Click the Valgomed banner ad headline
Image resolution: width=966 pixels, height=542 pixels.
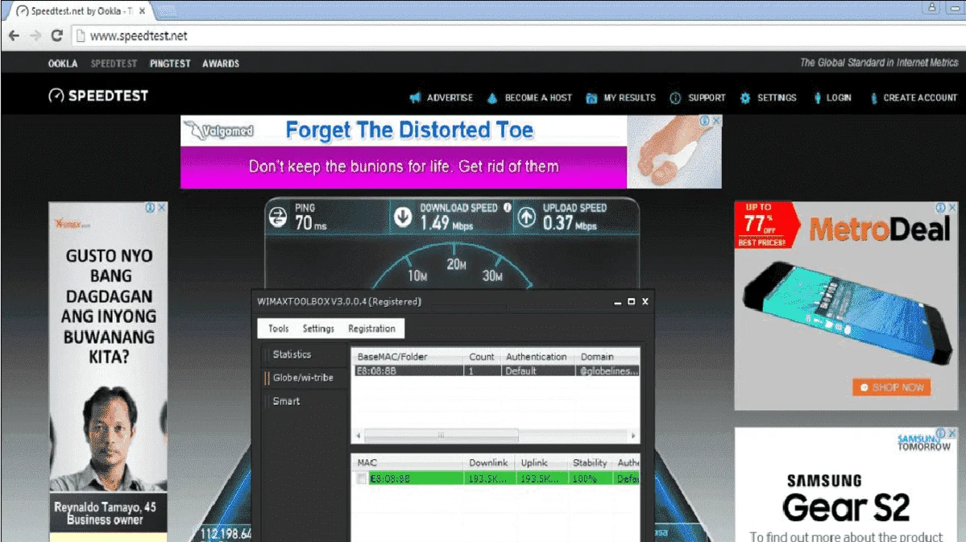click(x=410, y=130)
